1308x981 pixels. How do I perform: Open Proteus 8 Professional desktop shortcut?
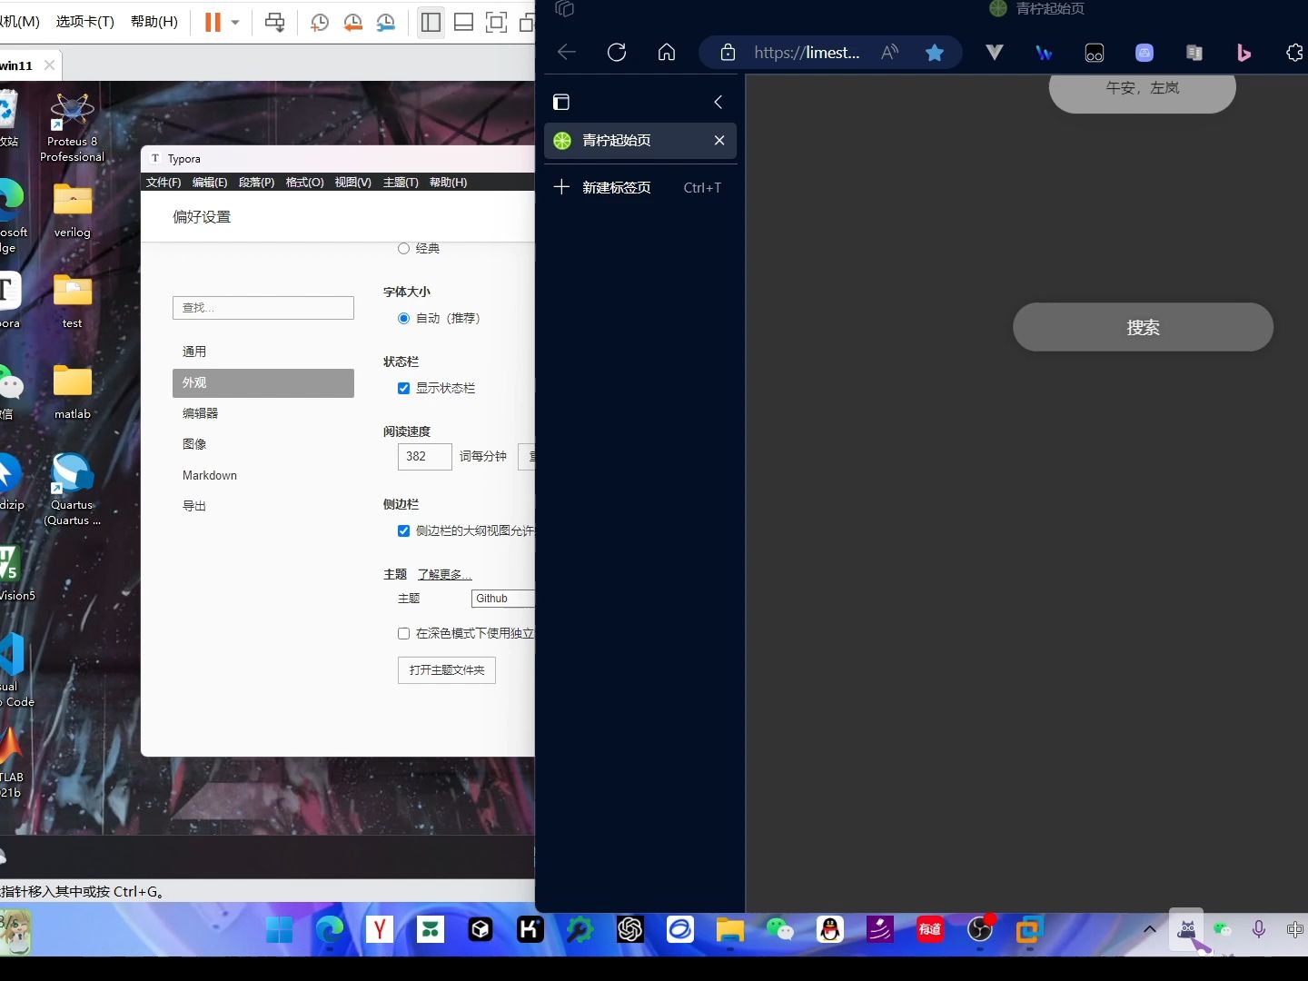[x=72, y=127]
